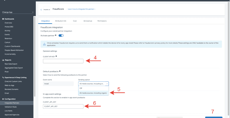Go back using the left chevron arrow
Image resolution: width=230 pixels, height=118 pixels.
pyautogui.click(x=41, y=10)
